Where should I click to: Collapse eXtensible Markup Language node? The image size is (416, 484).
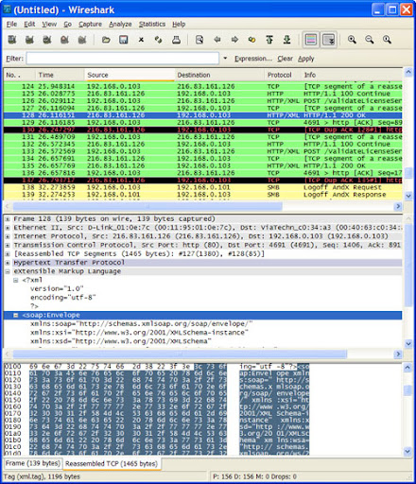tap(8, 271)
